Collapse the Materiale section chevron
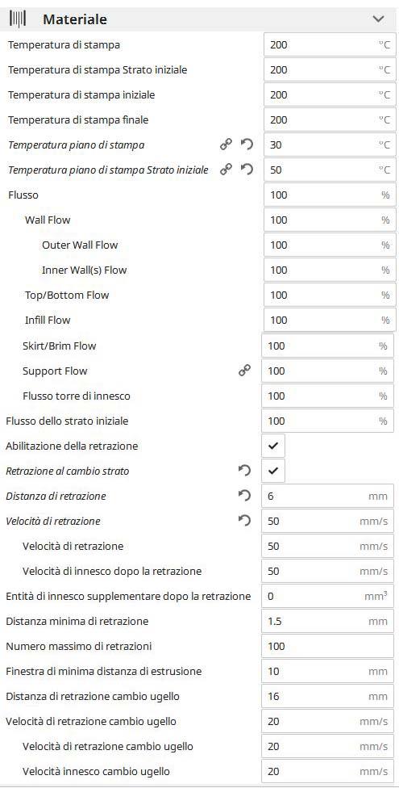Image resolution: width=399 pixels, height=788 pixels. tap(378, 19)
